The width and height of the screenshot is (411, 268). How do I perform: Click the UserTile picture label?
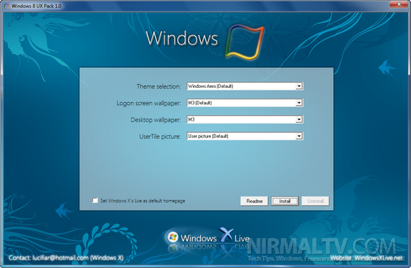pos(160,137)
